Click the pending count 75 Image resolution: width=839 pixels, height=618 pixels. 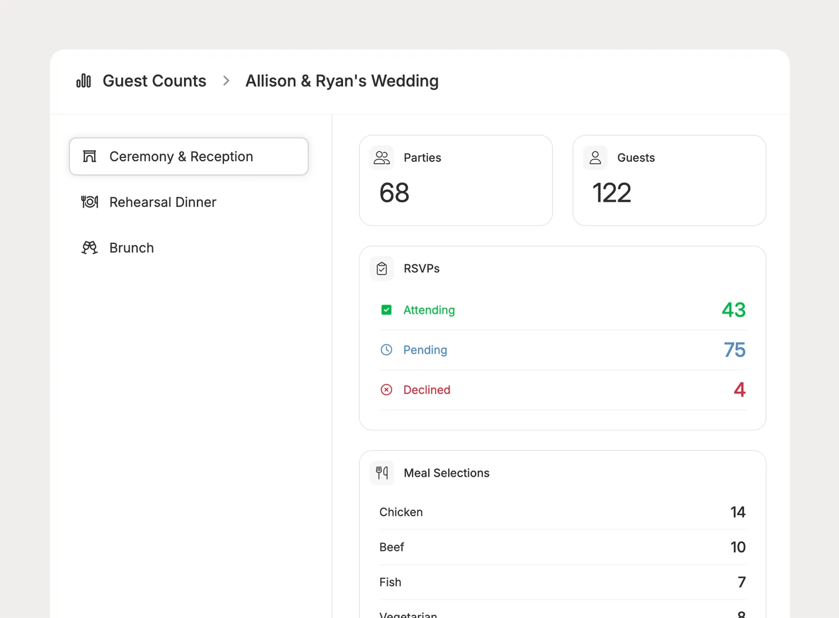pos(735,350)
